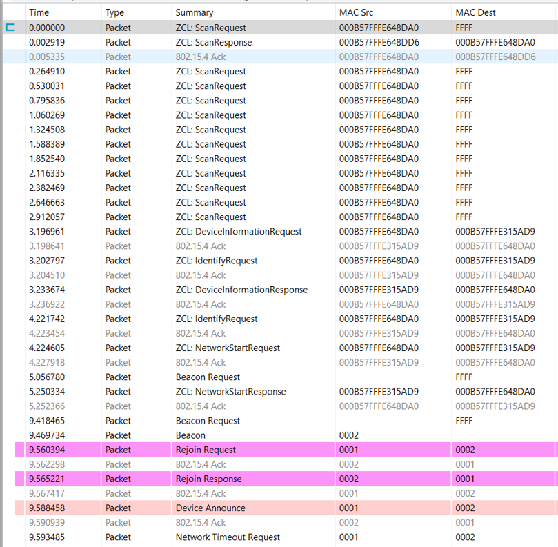
Task: Select the ZCL: NetworkStartRequest packet
Action: click(x=228, y=348)
